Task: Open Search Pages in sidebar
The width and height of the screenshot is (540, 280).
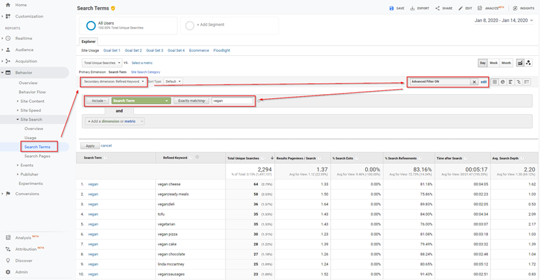Action: (37, 157)
